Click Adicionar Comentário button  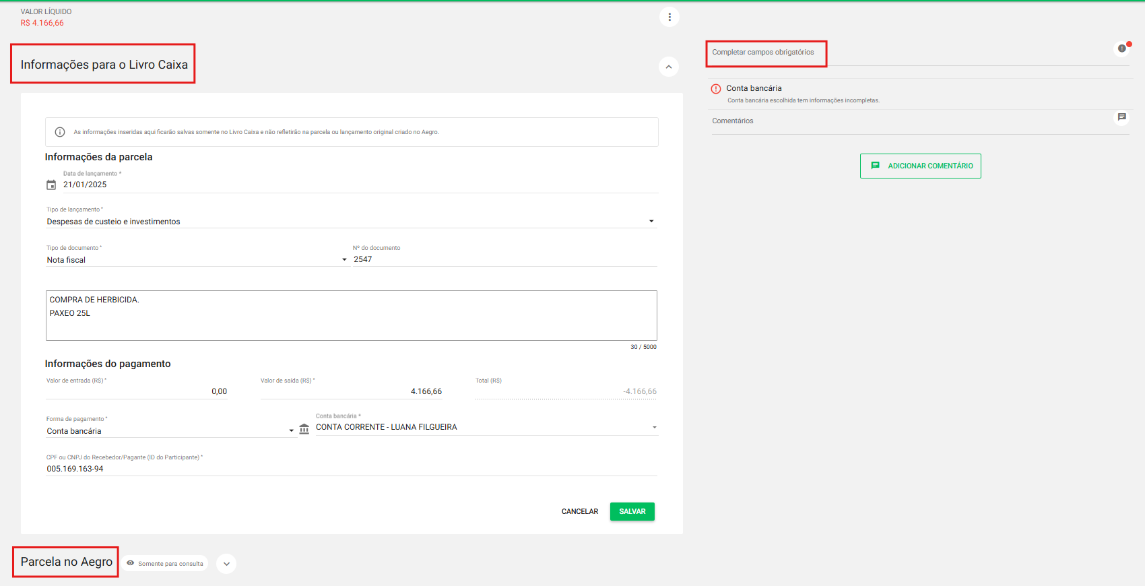[x=920, y=166]
